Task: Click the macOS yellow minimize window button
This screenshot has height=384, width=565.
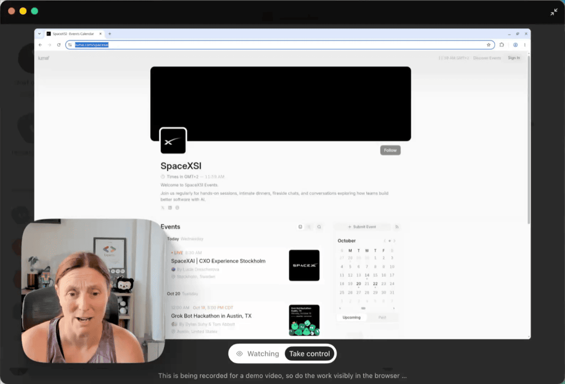Action: (23, 11)
